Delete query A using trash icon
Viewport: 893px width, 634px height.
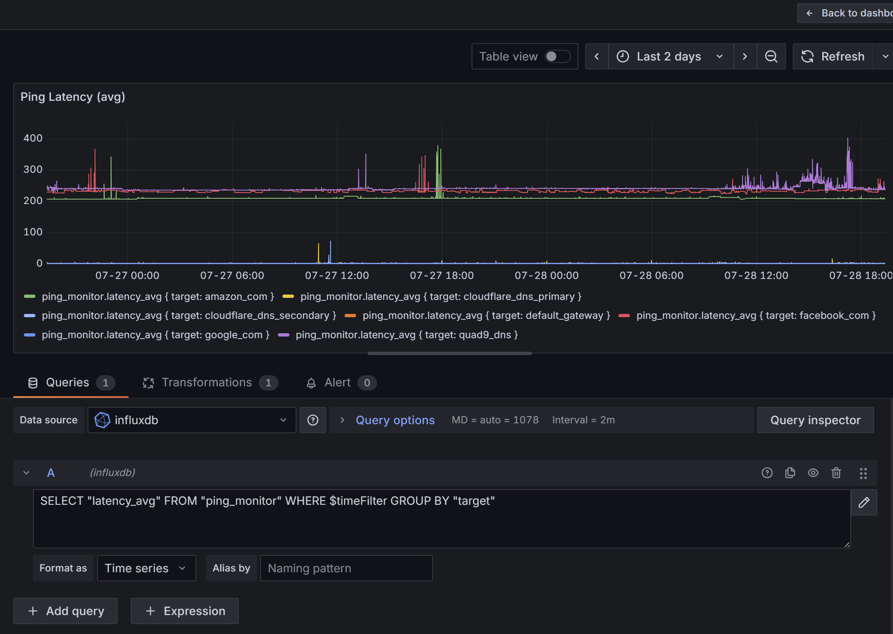point(836,473)
